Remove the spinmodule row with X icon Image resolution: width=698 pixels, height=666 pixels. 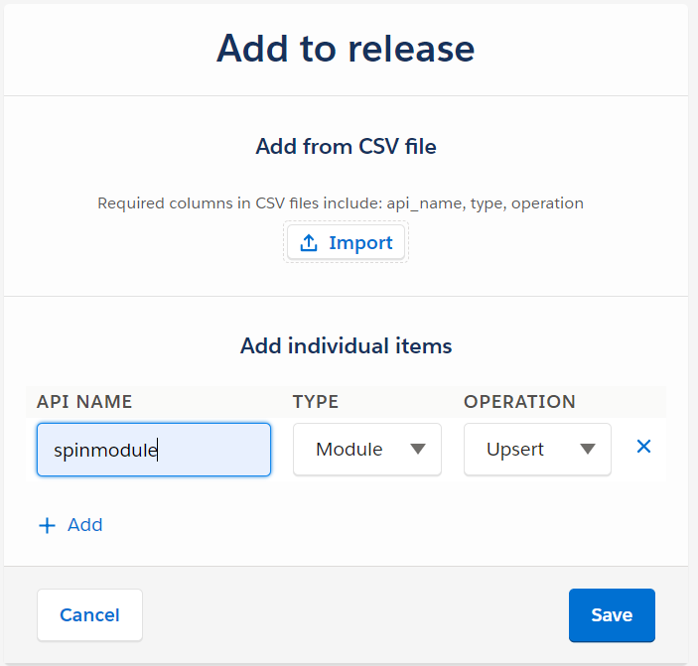[643, 448]
